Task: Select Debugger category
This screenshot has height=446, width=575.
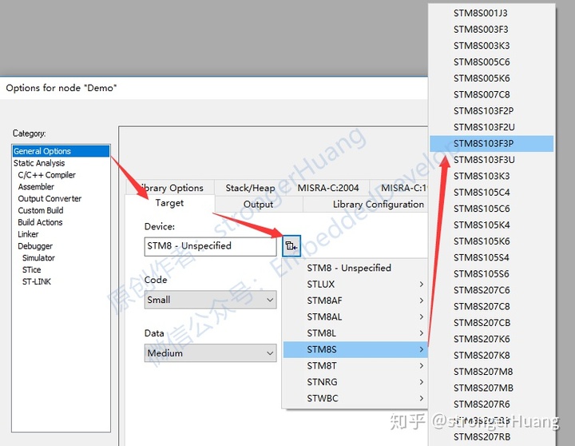Action: [x=35, y=246]
